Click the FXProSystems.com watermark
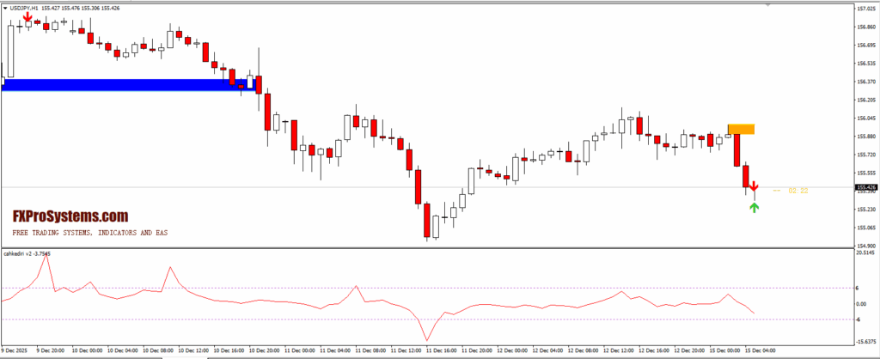 70,217
